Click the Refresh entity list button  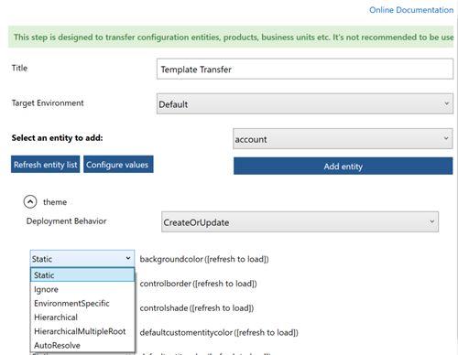(x=46, y=165)
